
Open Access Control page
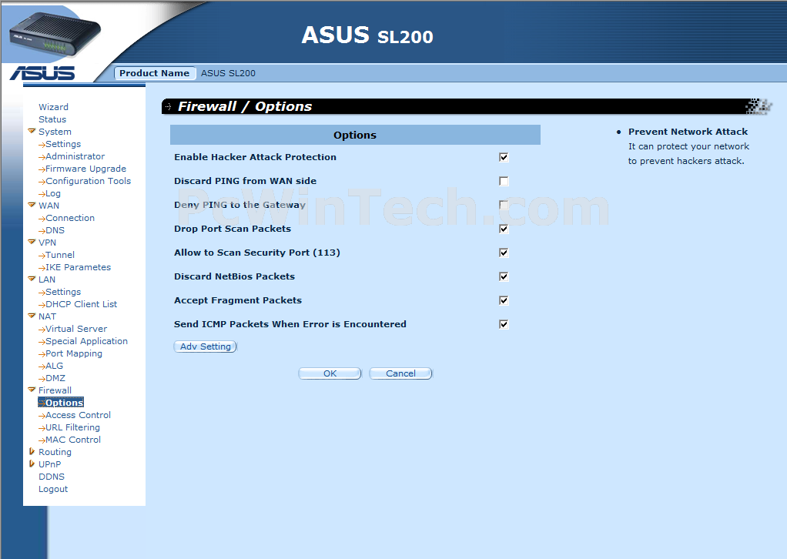[x=79, y=415]
